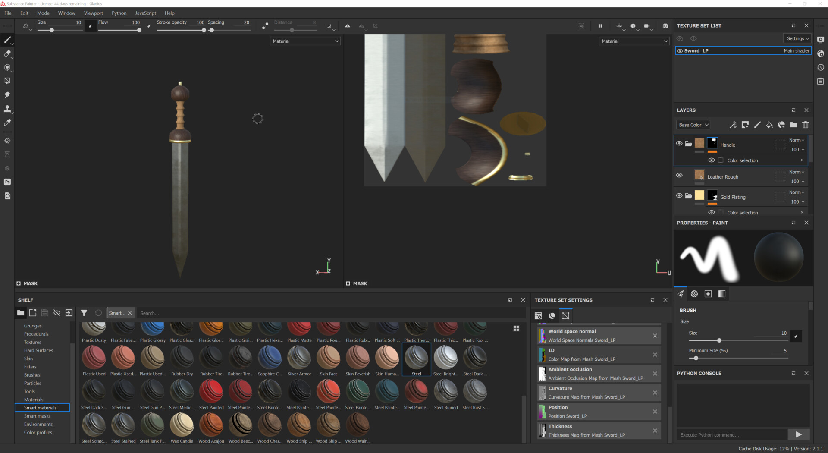The height and width of the screenshot is (453, 828).
Task: Open the Python menu
Action: [x=119, y=13]
